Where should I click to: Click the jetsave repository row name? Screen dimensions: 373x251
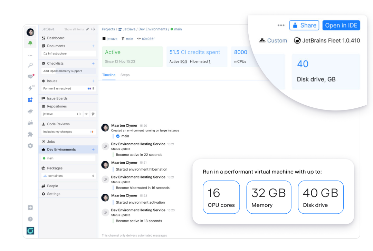(x=48, y=114)
